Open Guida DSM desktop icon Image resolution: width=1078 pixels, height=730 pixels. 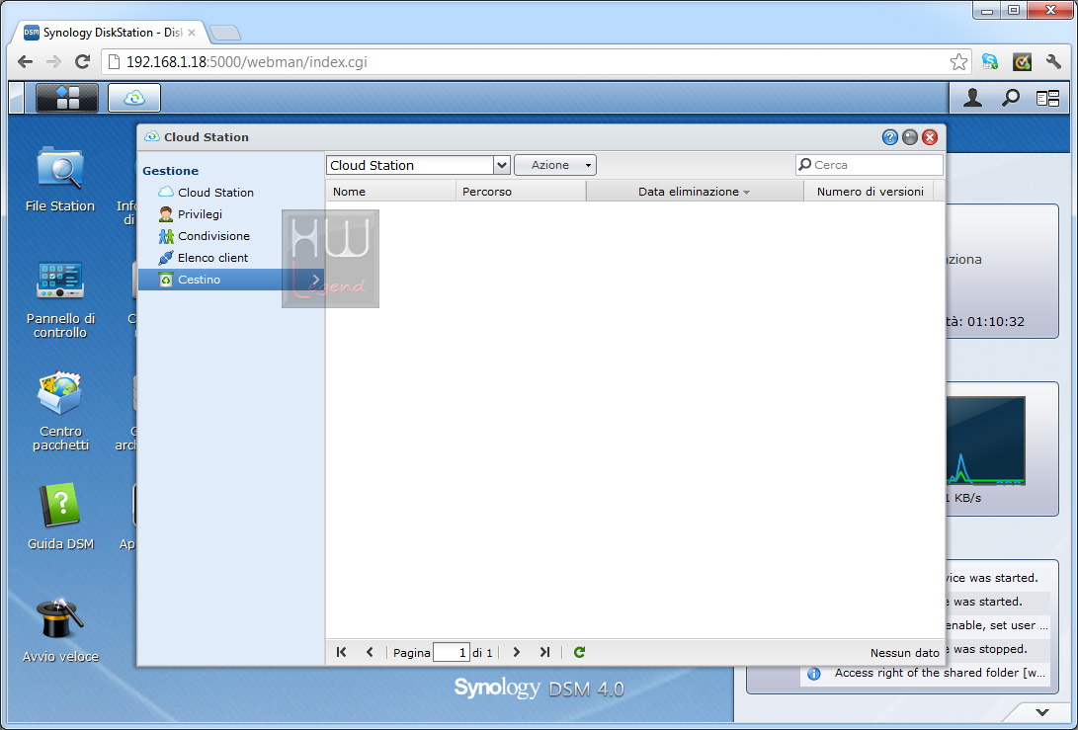click(60, 517)
